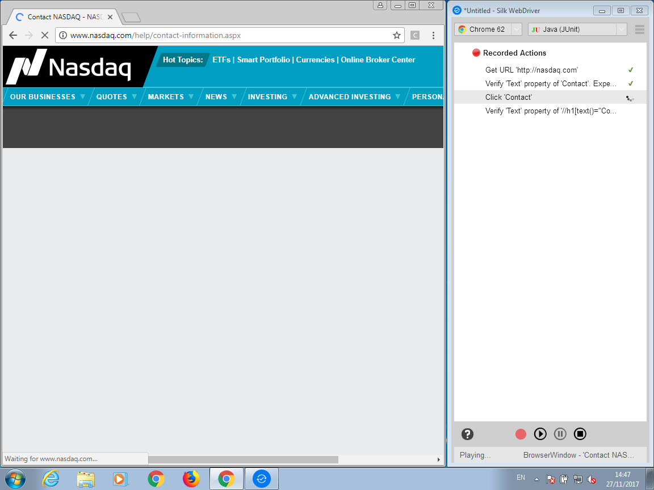Image resolution: width=654 pixels, height=490 pixels.
Task: Click the gray extension icon beside address bar
Action: (414, 35)
